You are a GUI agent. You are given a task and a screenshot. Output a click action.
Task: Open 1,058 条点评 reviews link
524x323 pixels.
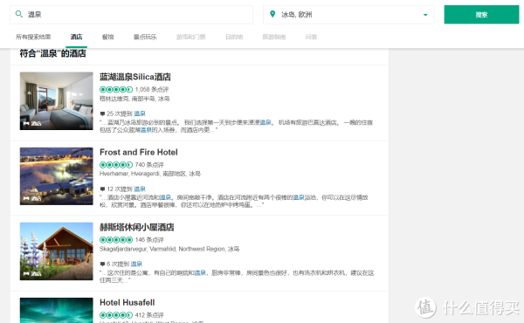point(152,90)
